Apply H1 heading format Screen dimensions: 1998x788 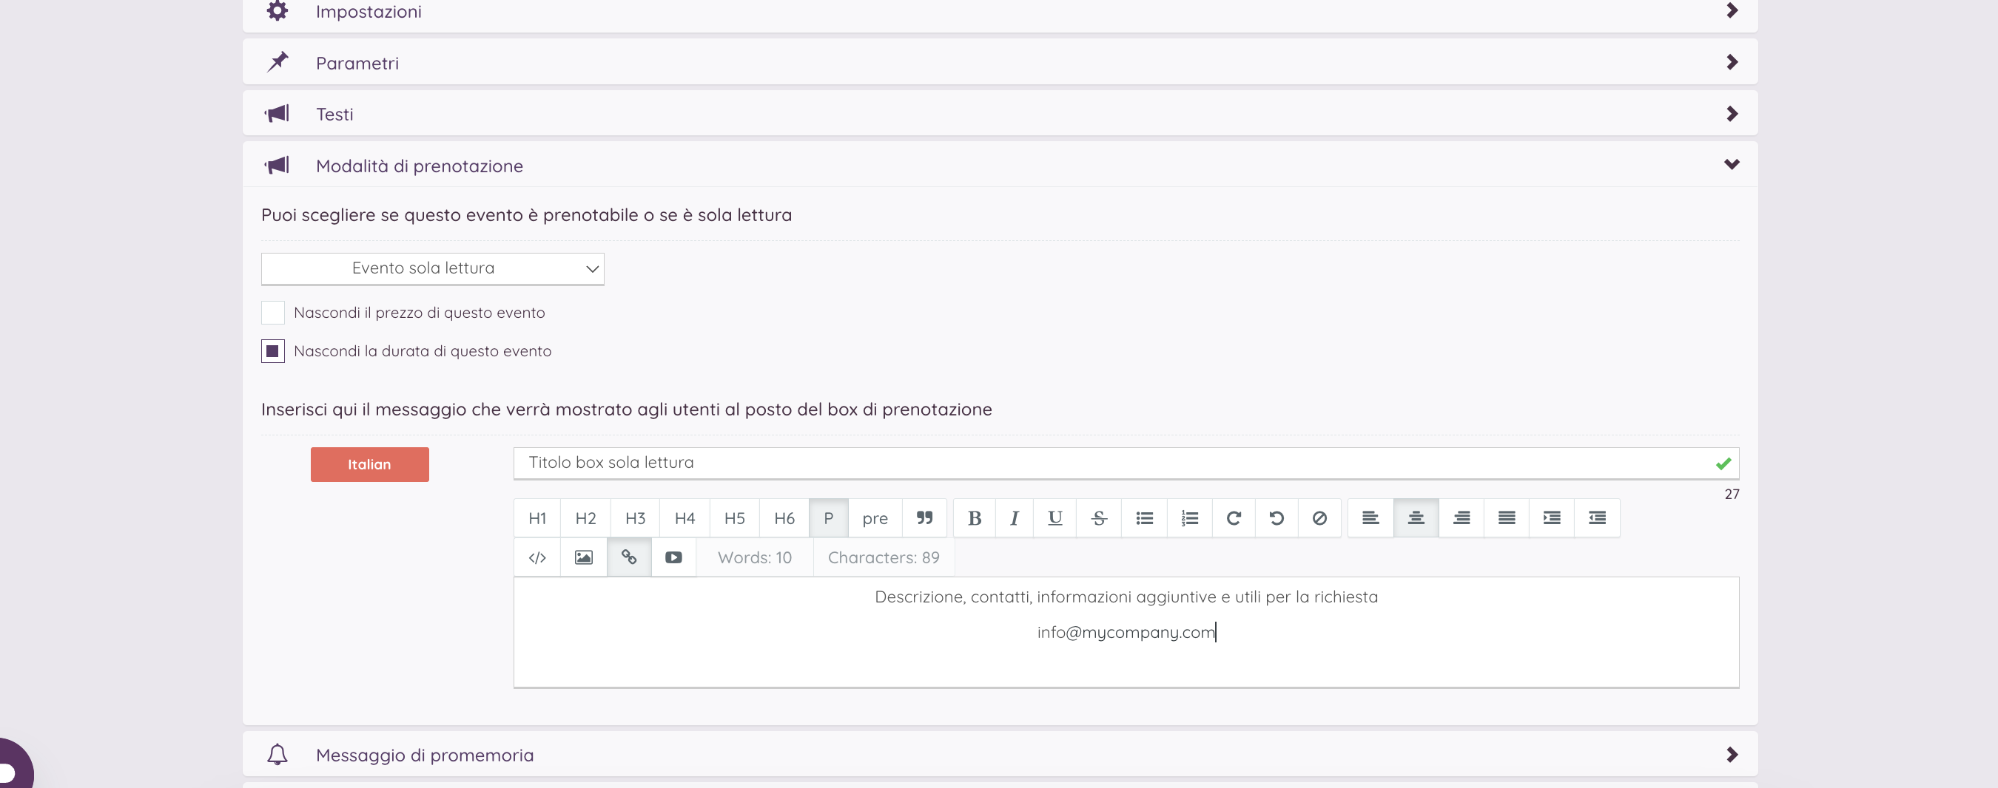pyautogui.click(x=537, y=517)
